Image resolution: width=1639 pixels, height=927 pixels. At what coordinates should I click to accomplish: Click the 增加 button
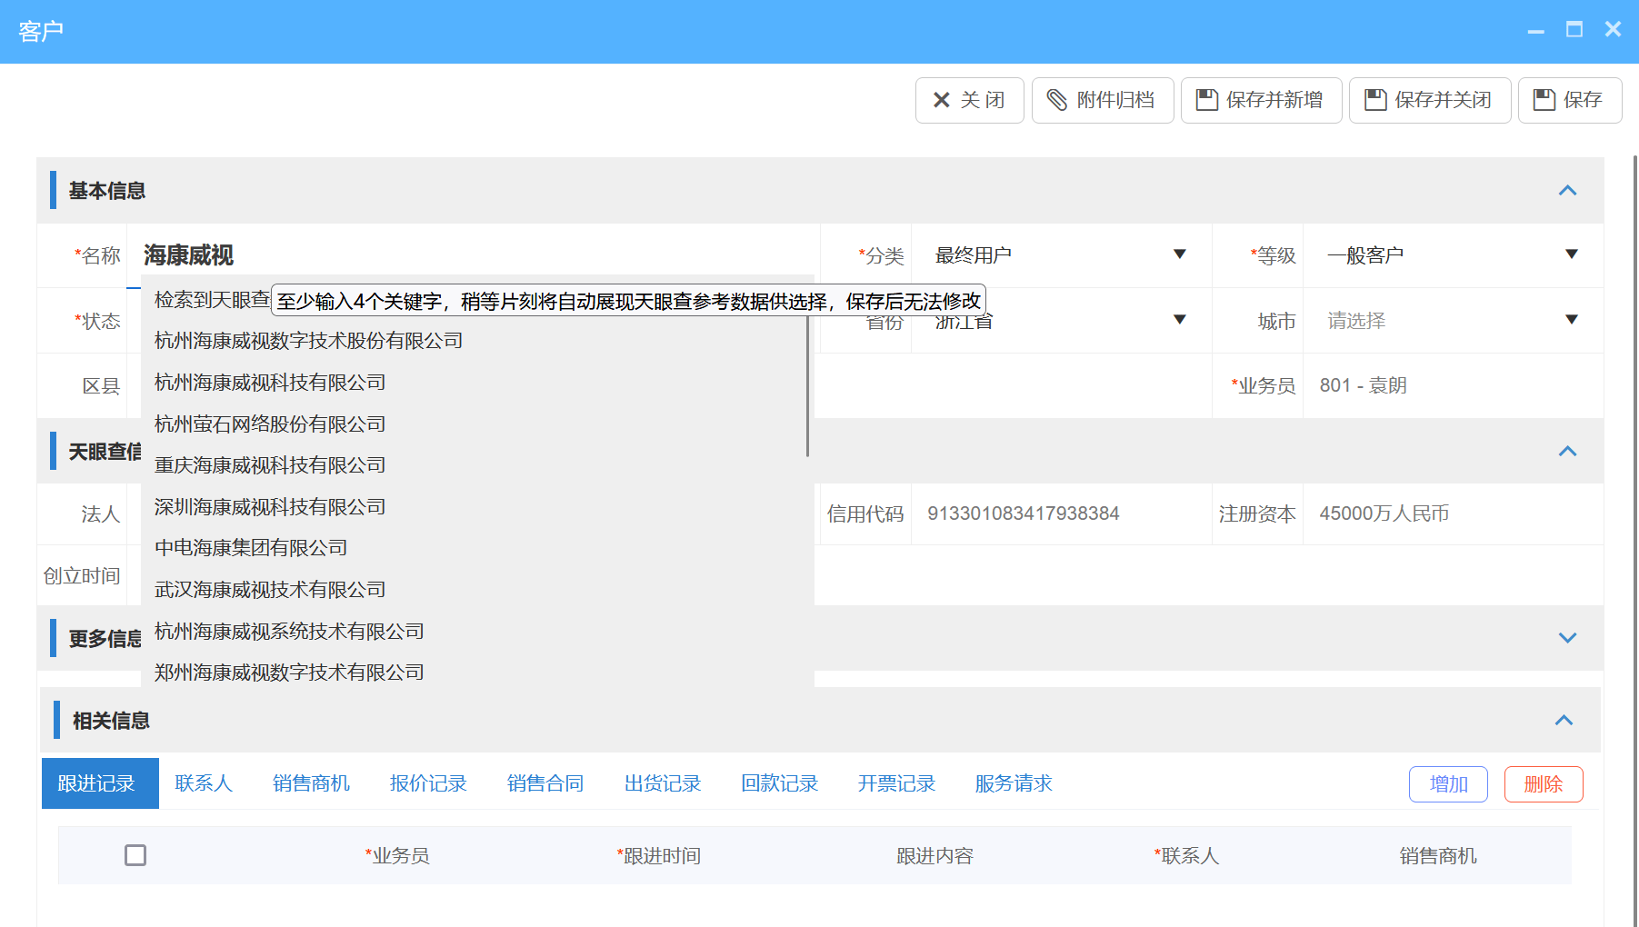point(1447,783)
